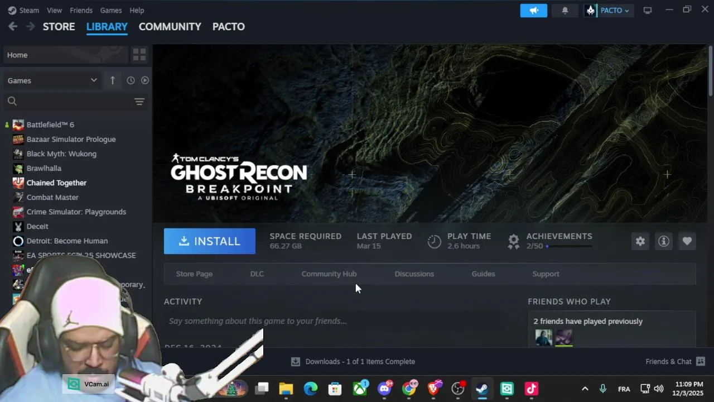Switch library to grid view icon
Image resolution: width=714 pixels, height=402 pixels.
139,55
